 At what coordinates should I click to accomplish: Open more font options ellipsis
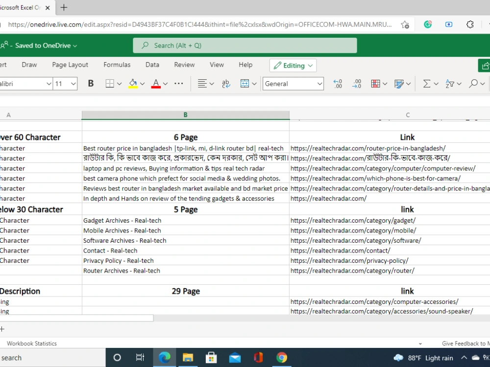coord(179,84)
